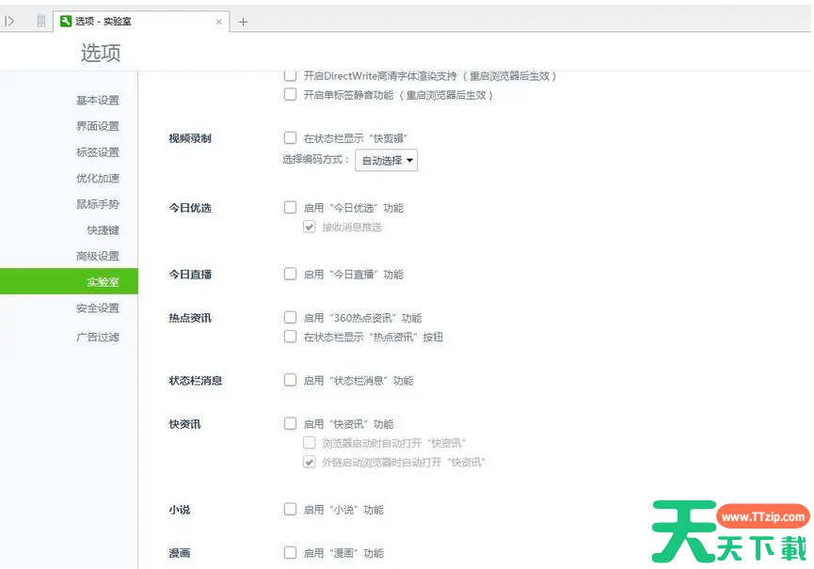Click the new tab plus button
This screenshot has width=814, height=569.
[243, 22]
